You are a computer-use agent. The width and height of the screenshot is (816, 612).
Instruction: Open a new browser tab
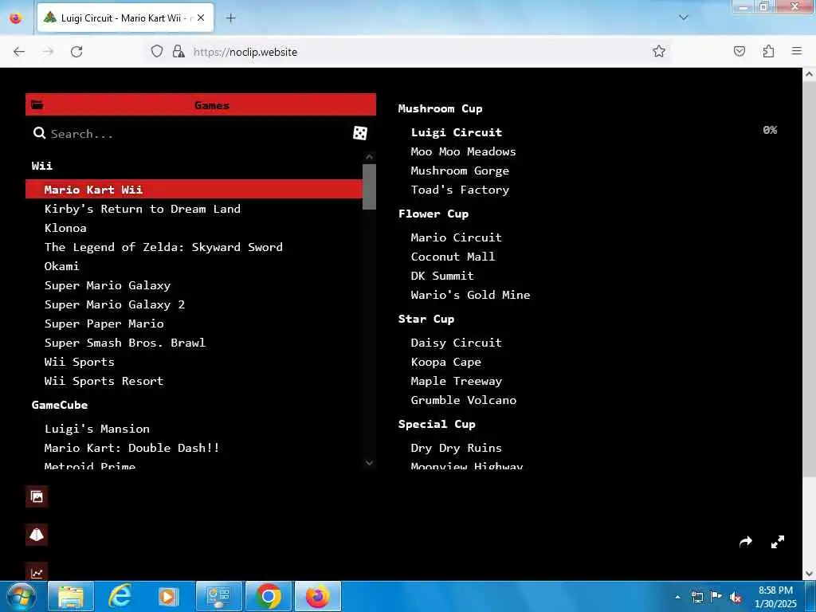click(x=231, y=18)
